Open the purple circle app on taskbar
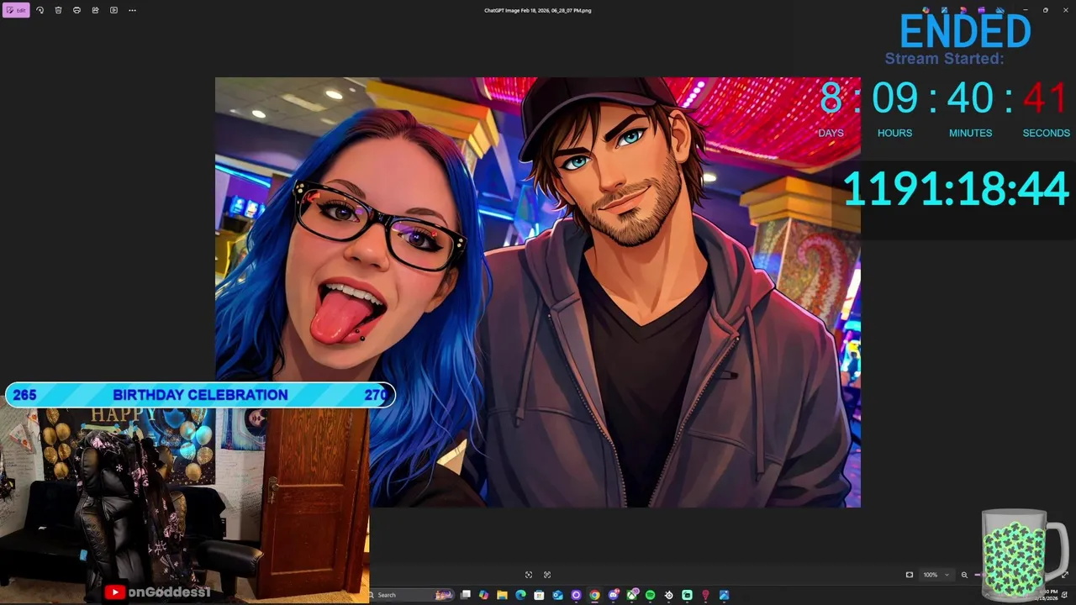Screen dimensions: 1076x605 click(x=576, y=595)
